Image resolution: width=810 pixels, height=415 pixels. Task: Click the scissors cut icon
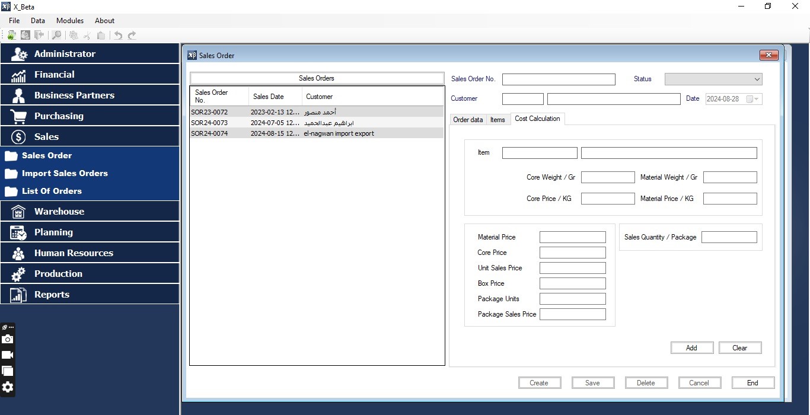tap(87, 36)
